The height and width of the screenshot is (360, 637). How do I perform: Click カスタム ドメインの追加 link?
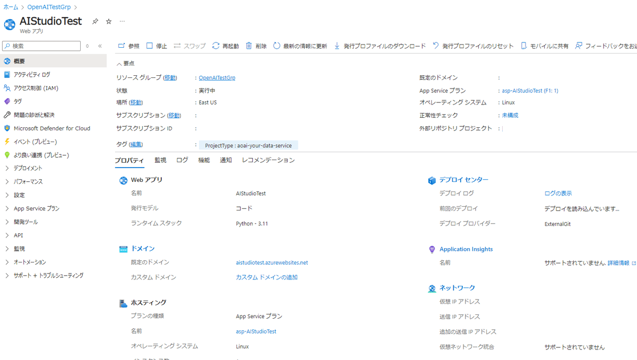pyautogui.click(x=266, y=277)
